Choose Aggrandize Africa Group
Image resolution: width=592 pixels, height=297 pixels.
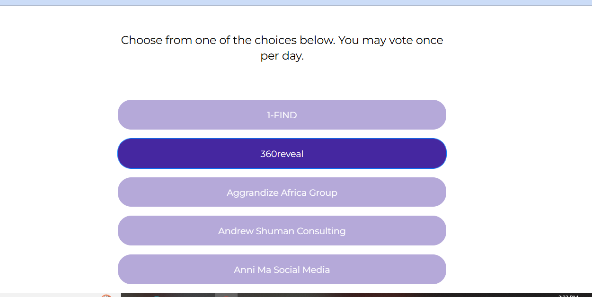282,192
